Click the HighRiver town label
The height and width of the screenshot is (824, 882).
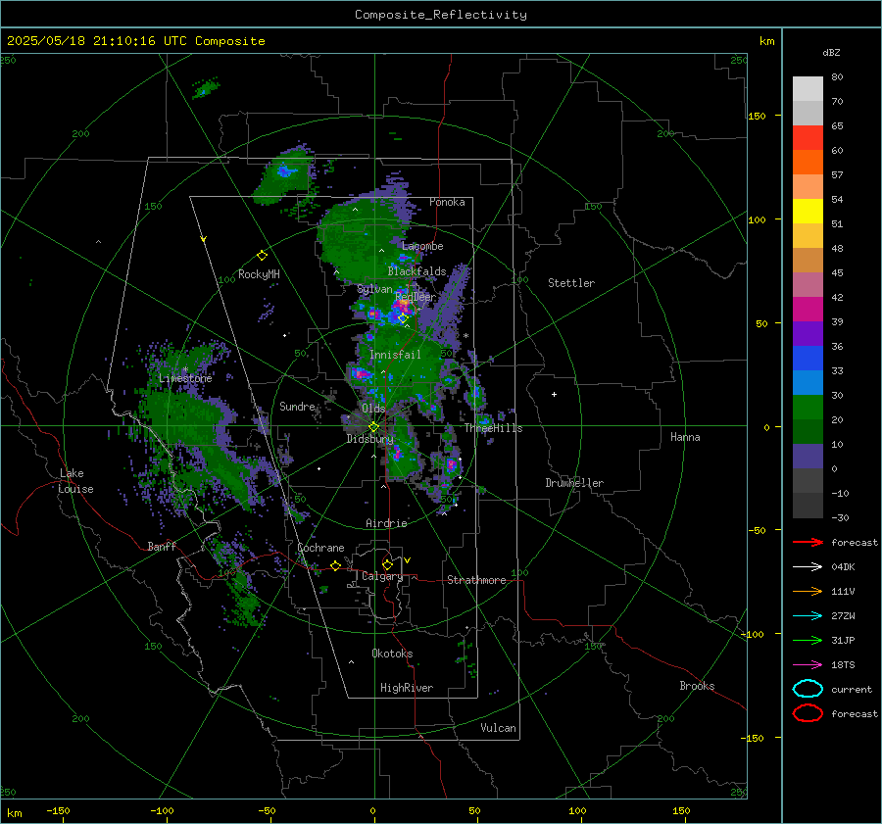point(407,688)
